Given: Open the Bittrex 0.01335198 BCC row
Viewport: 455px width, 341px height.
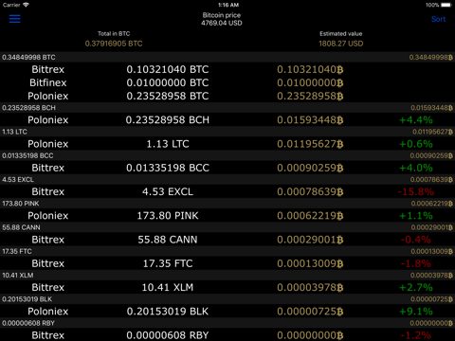Looking at the screenshot, I should [x=227, y=168].
